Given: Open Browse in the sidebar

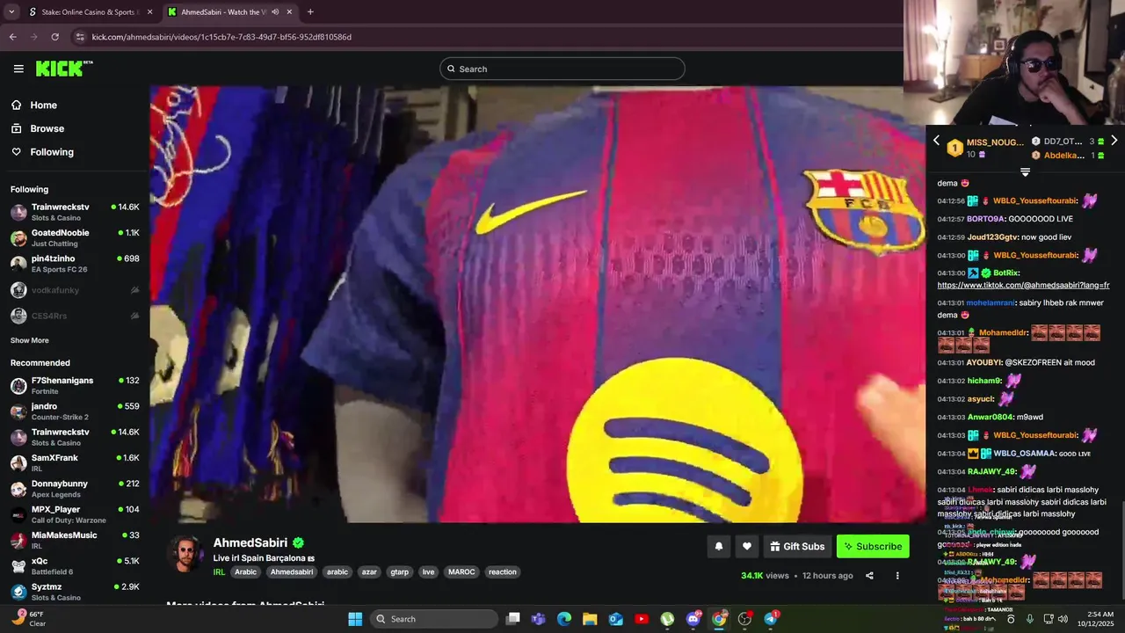Looking at the screenshot, I should [47, 128].
